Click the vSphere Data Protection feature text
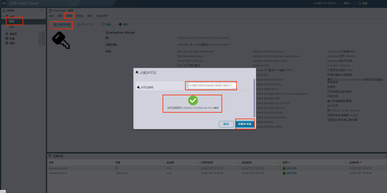Image resolution: width=387 pixels, height=193 pixels. point(268,51)
